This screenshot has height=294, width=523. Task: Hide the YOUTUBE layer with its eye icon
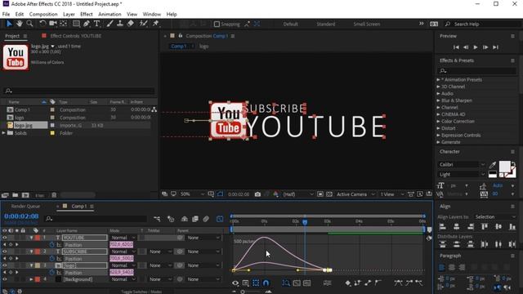point(4,238)
